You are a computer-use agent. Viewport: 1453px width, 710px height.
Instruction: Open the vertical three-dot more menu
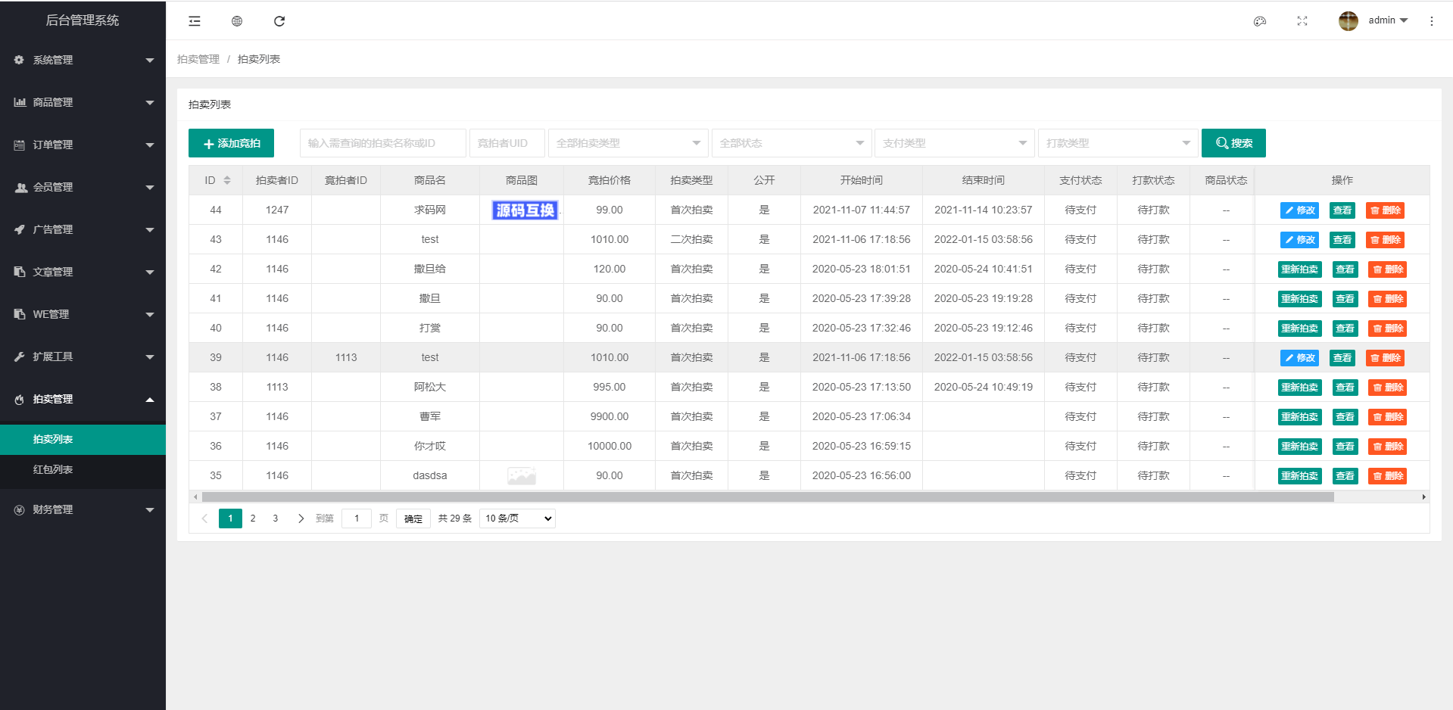point(1431,21)
